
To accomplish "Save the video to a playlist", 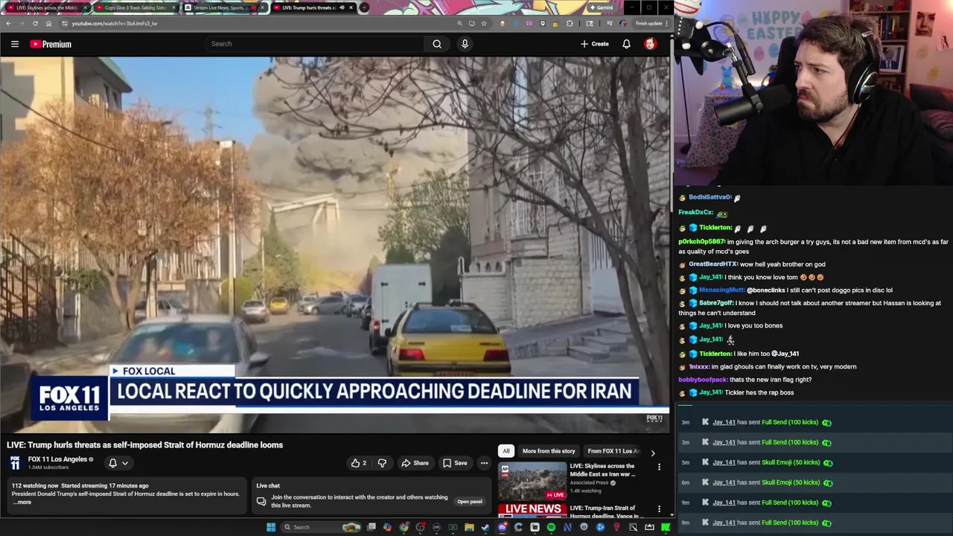I will click(455, 463).
